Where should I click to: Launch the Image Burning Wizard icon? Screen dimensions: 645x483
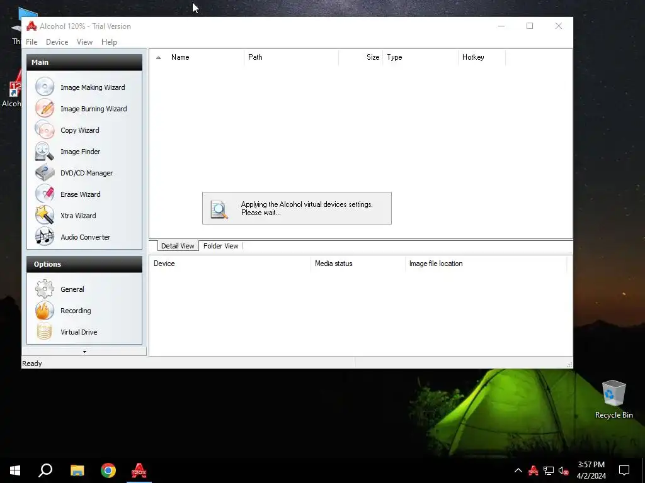coord(45,108)
